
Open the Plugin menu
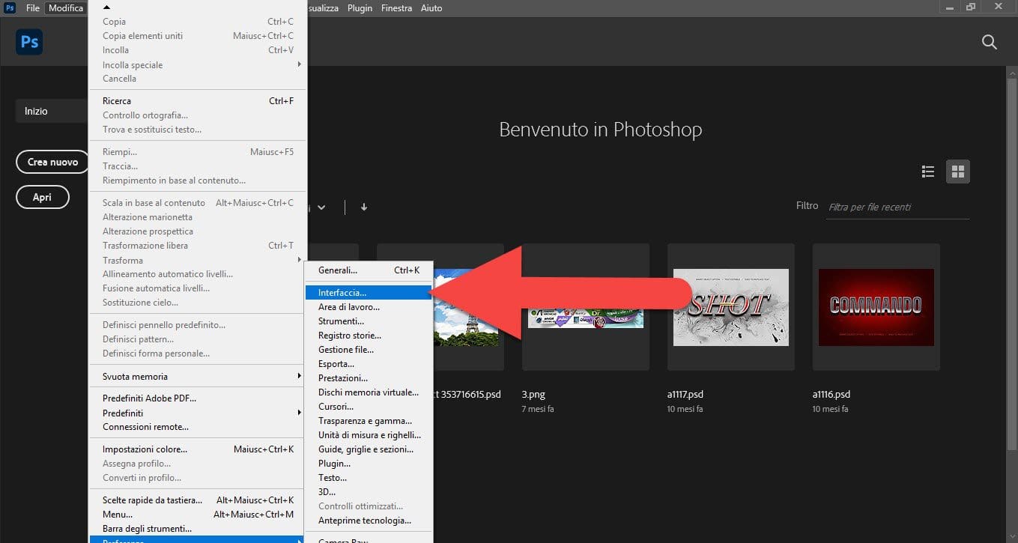point(360,8)
